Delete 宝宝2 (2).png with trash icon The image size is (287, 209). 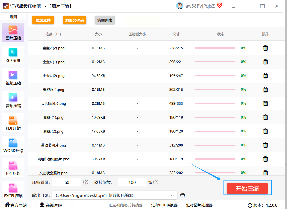click(x=265, y=48)
